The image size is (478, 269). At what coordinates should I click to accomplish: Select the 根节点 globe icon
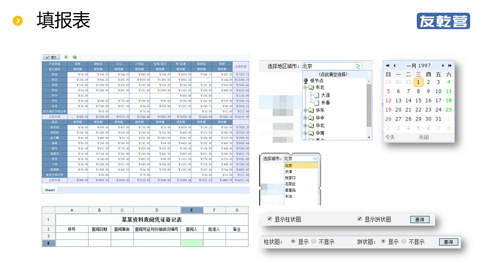coord(306,81)
